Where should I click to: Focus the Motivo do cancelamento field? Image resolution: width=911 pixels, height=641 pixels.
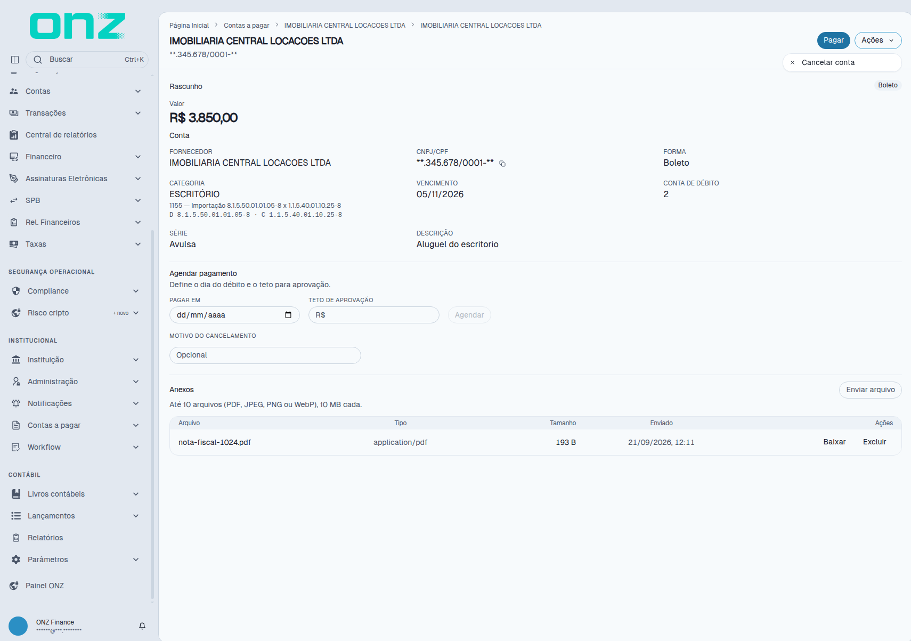pos(265,355)
